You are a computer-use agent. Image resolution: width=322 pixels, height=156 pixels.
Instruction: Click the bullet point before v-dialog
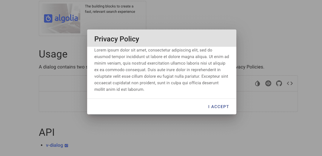click(42, 146)
